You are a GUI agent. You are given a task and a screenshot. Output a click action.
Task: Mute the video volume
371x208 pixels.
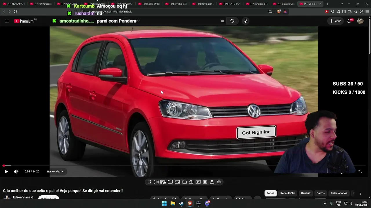pyautogui.click(x=16, y=172)
